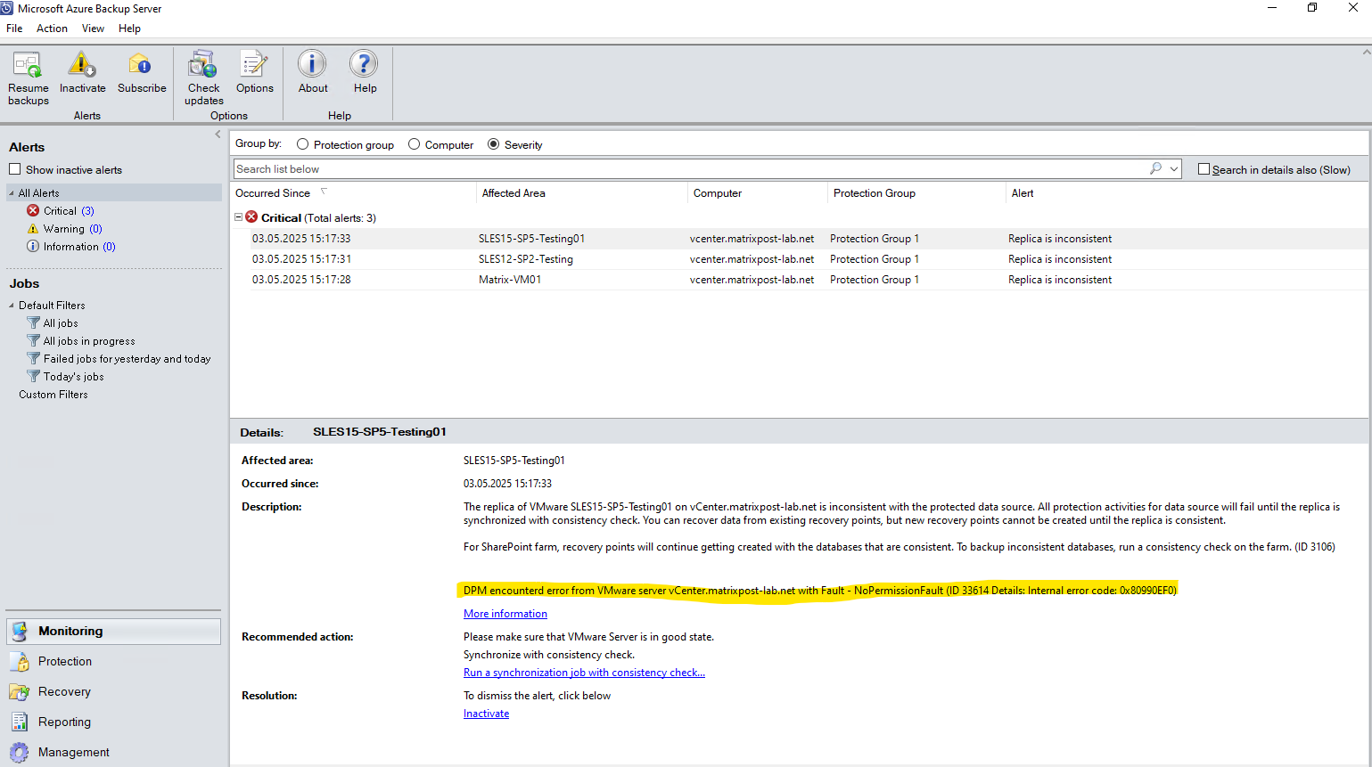The height and width of the screenshot is (767, 1372).
Task: Open the Help menu
Action: coord(129,29)
